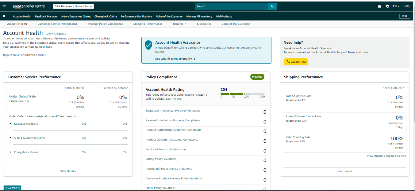Open Product Condition Customer Complaints
Screen dimensions: 415x191
tap(172, 140)
